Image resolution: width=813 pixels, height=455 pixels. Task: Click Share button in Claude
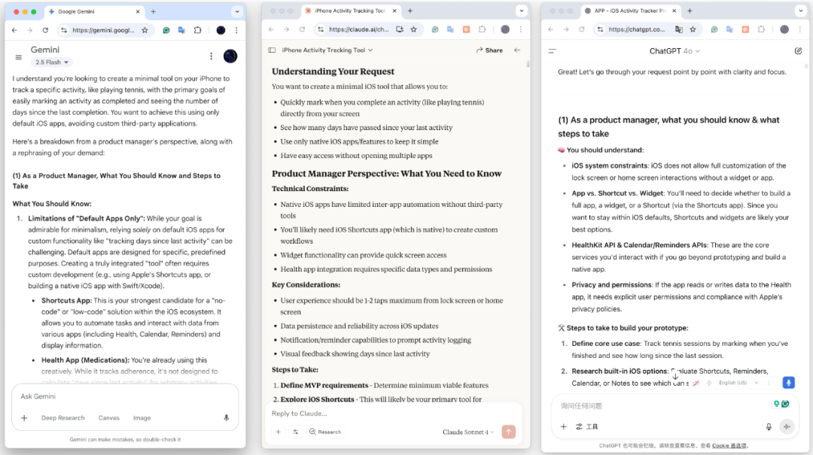489,50
